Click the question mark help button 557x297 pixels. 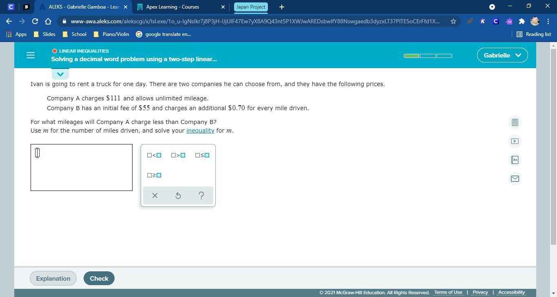(x=201, y=195)
